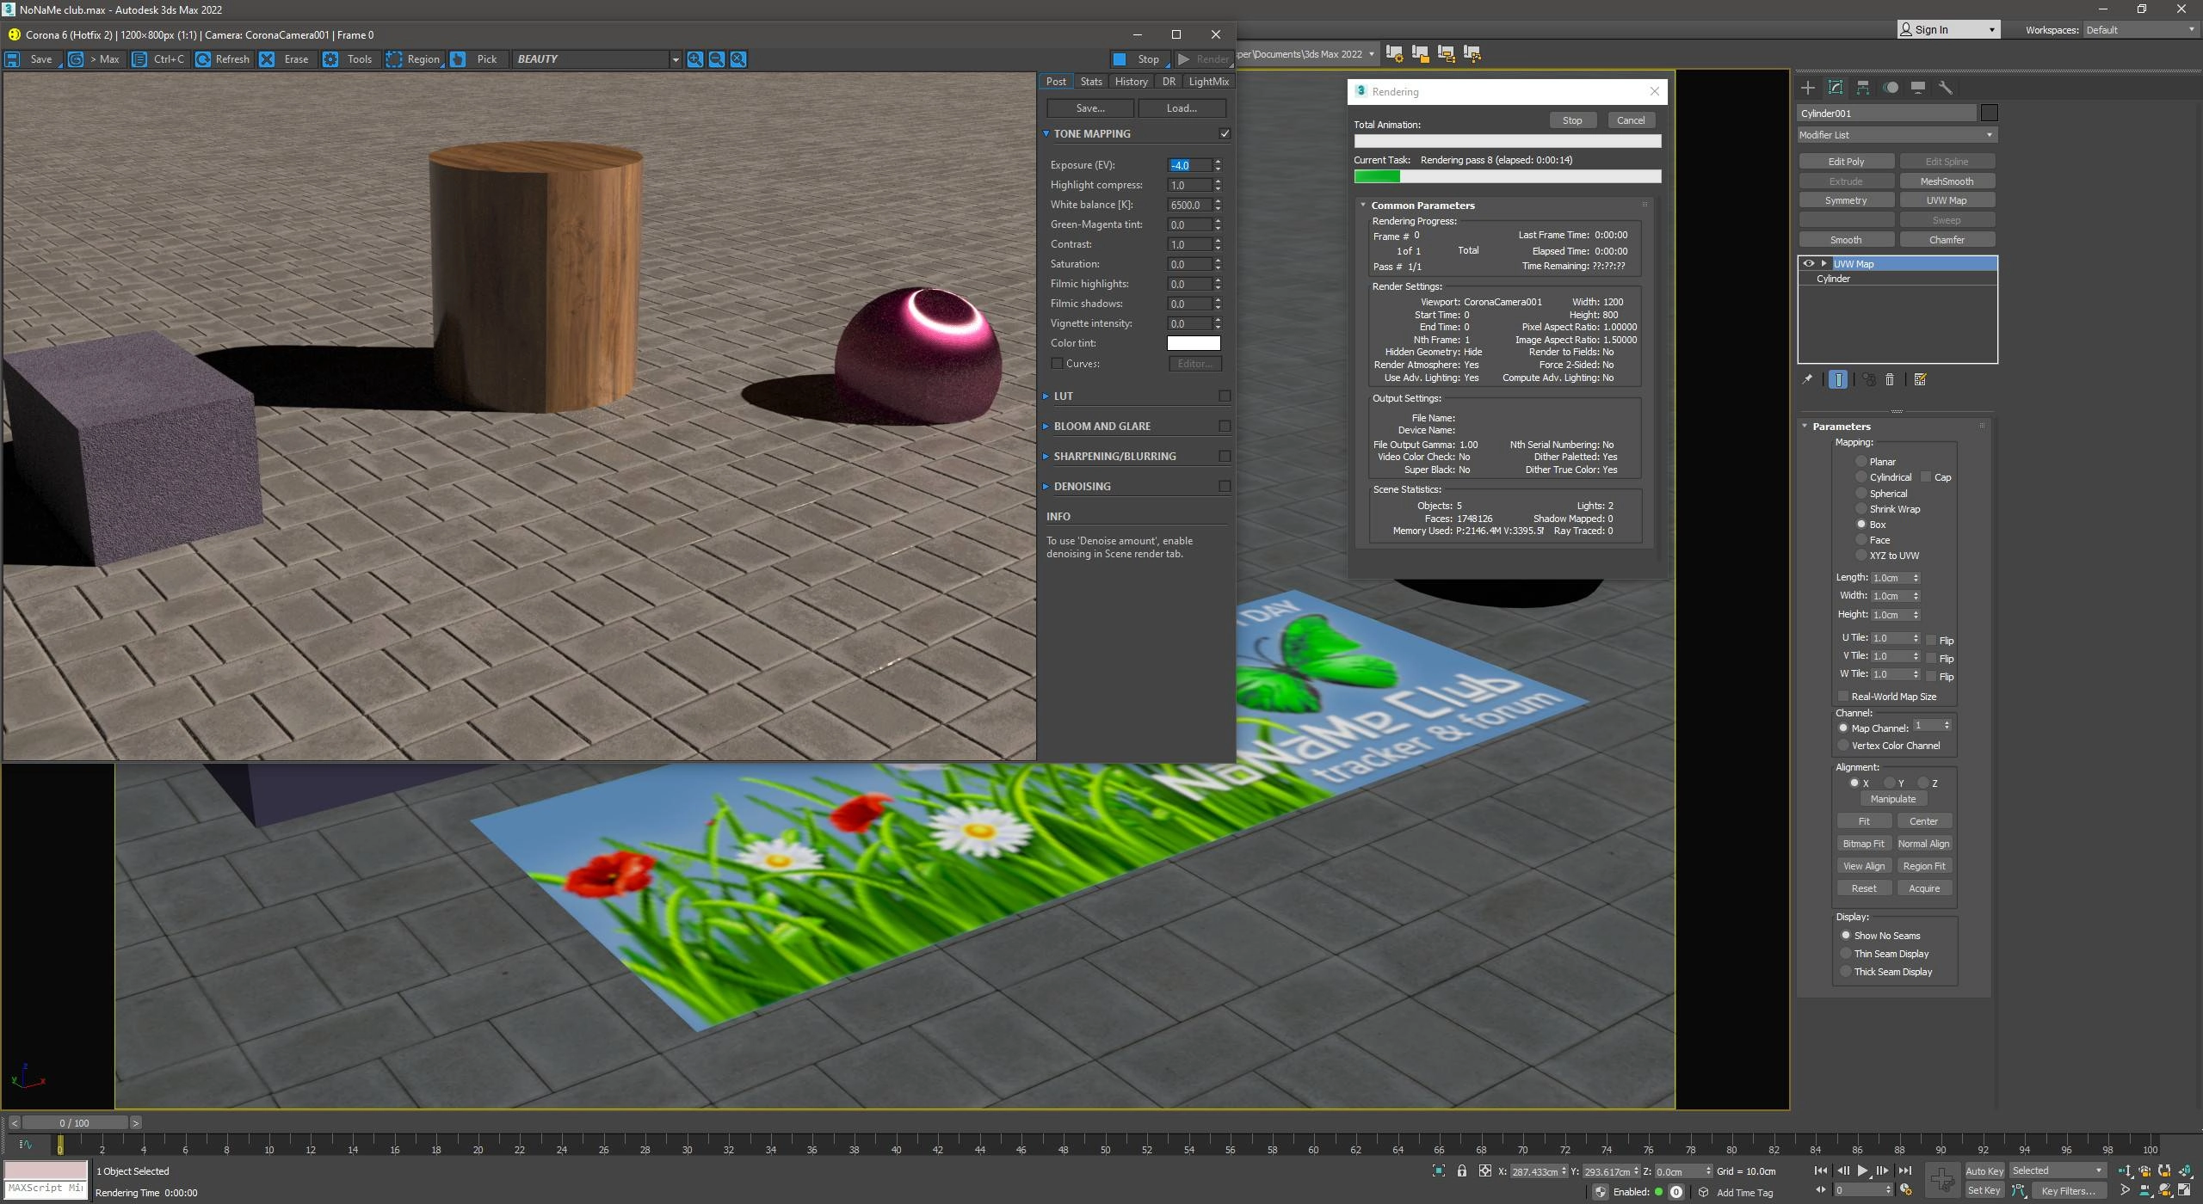Go to the end frame
Screen dimensions: 2203x1204
point(1905,1170)
